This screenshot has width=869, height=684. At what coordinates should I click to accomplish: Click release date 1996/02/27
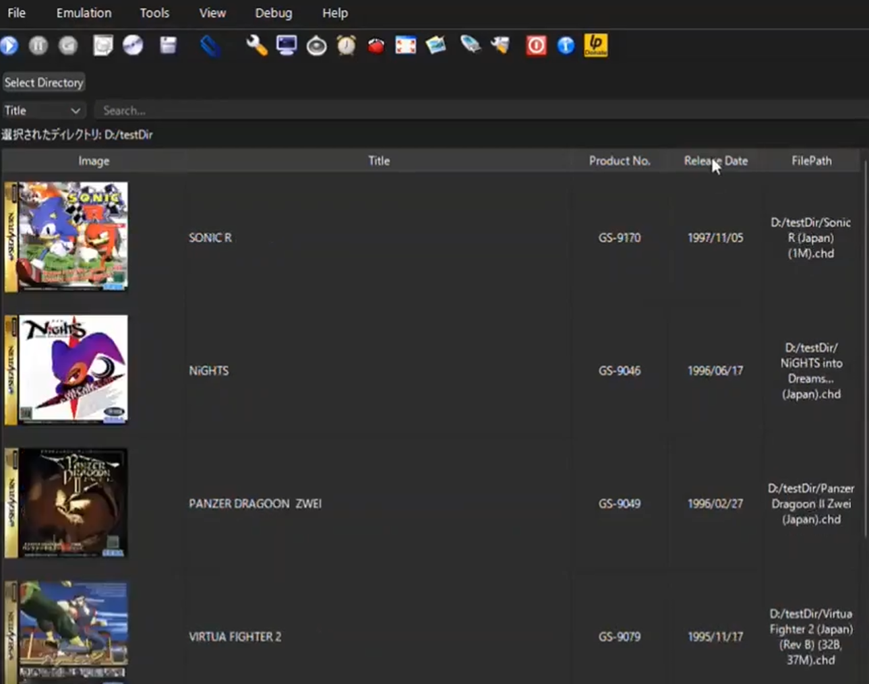(715, 503)
